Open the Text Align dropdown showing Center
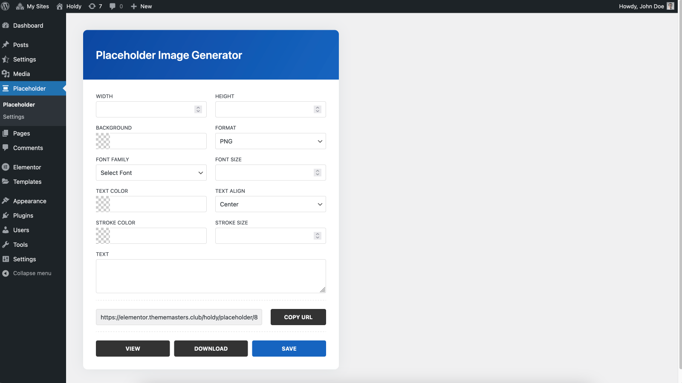This screenshot has height=383, width=682. (270, 204)
